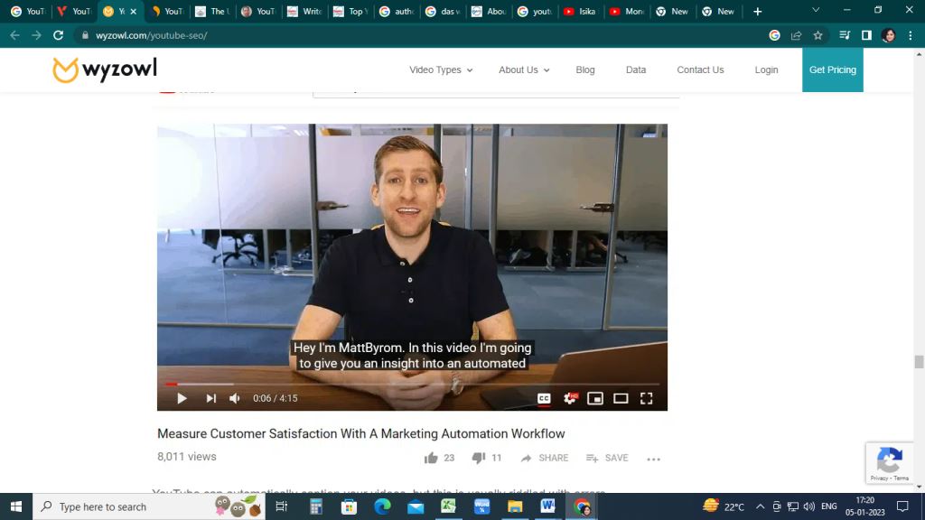Image resolution: width=925 pixels, height=520 pixels.
Task: Click the 8,011 views text
Action: click(x=186, y=457)
